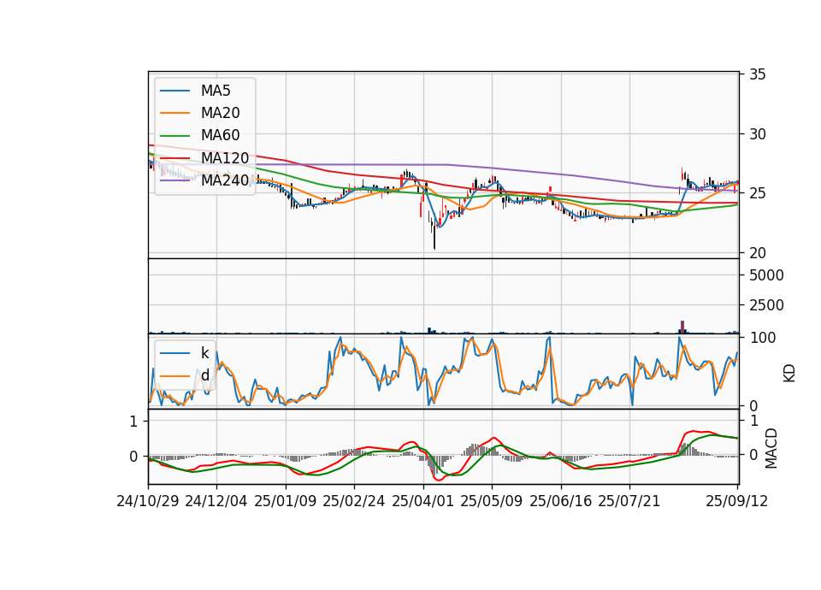Click the MA20 legend label
821x590 pixels.
220,113
